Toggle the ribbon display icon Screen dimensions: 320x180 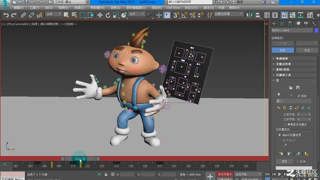point(284,15)
